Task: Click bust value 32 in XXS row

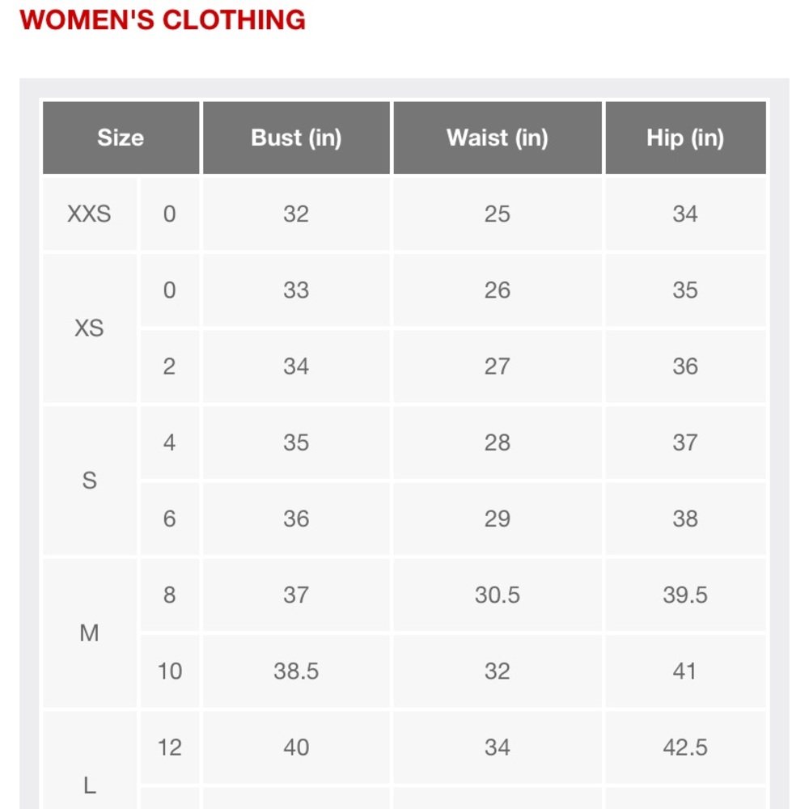Action: 296,214
